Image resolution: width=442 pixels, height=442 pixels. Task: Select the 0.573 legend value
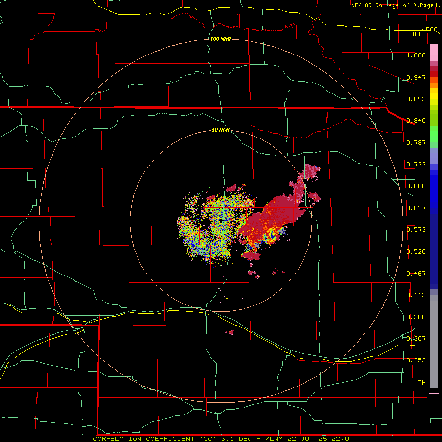coord(416,230)
